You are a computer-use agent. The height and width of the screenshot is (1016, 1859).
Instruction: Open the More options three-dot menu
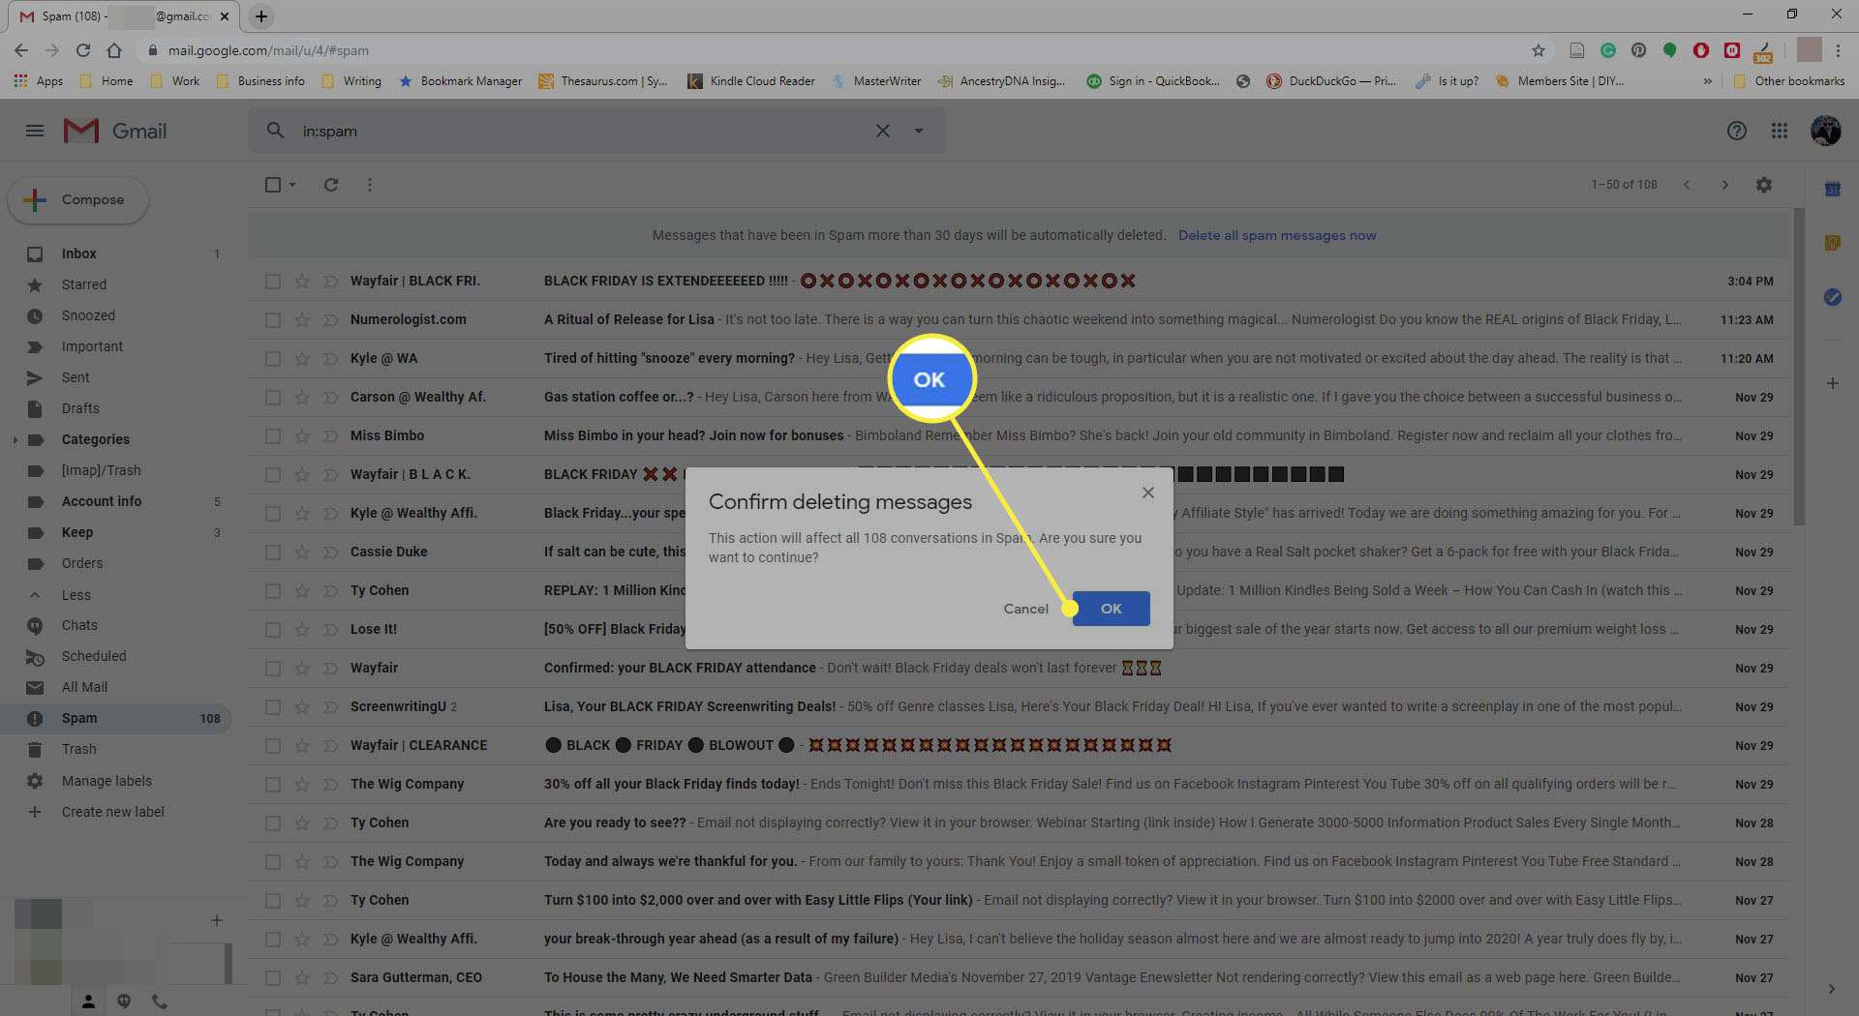coord(369,185)
